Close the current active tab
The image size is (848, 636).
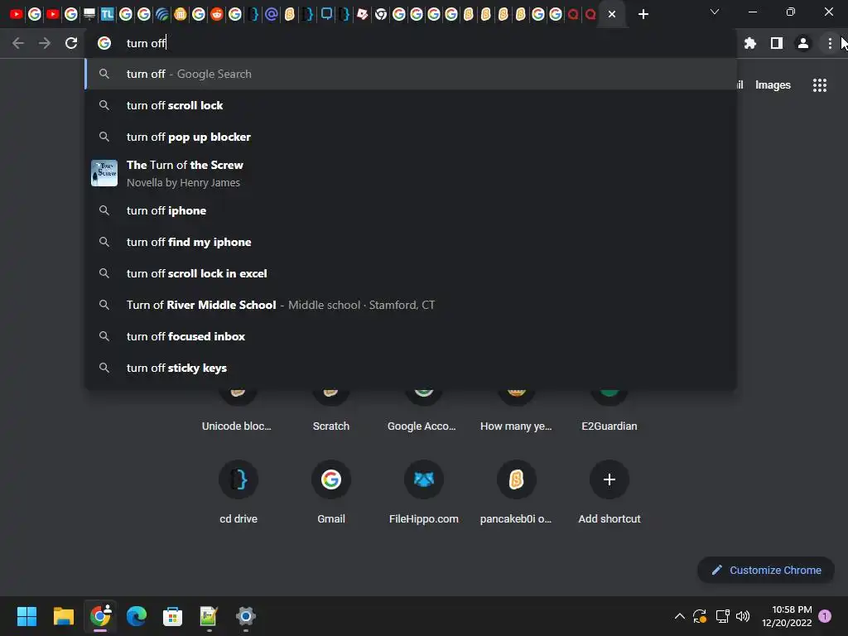[612, 14]
